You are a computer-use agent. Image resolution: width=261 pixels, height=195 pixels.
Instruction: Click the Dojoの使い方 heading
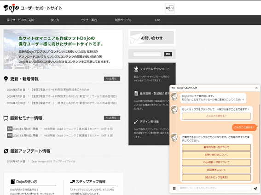27,182
